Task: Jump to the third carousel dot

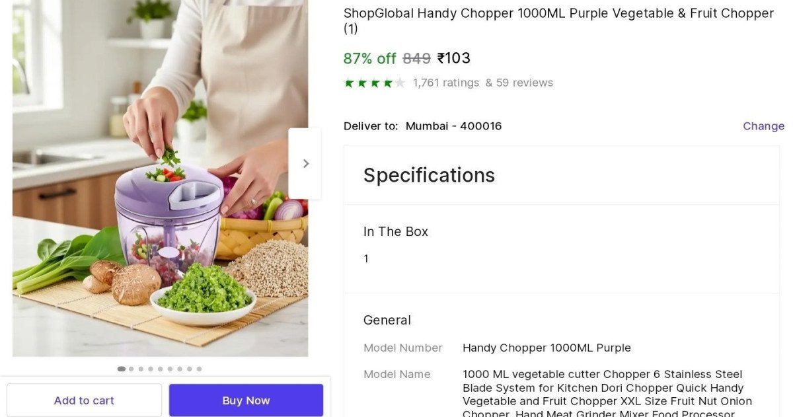Action: coord(141,369)
